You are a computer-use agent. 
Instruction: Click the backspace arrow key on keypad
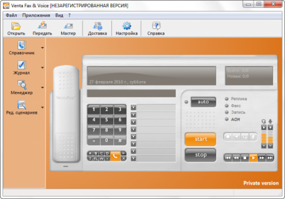click(x=123, y=153)
